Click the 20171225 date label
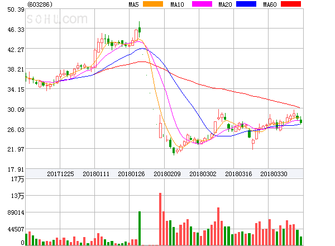The height and width of the screenshot is (246, 335). (x=60, y=174)
